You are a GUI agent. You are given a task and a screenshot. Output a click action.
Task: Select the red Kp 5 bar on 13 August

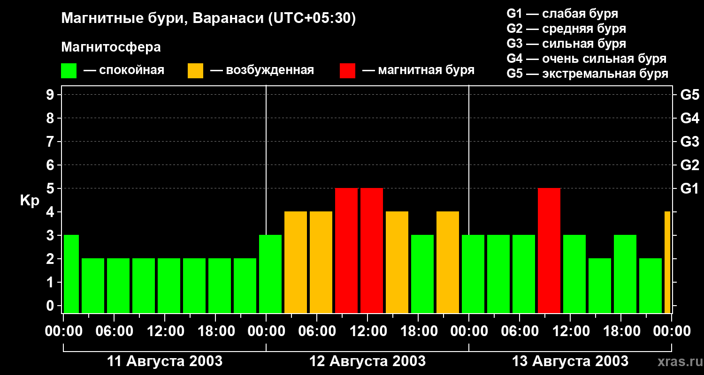click(x=549, y=250)
